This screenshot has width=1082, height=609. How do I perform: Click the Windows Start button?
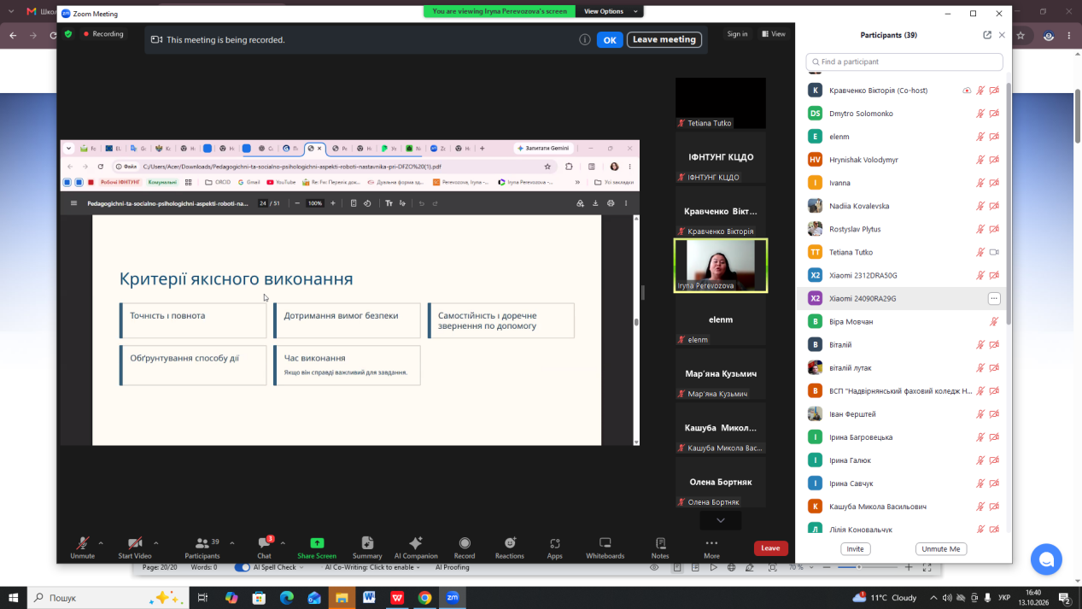14,598
